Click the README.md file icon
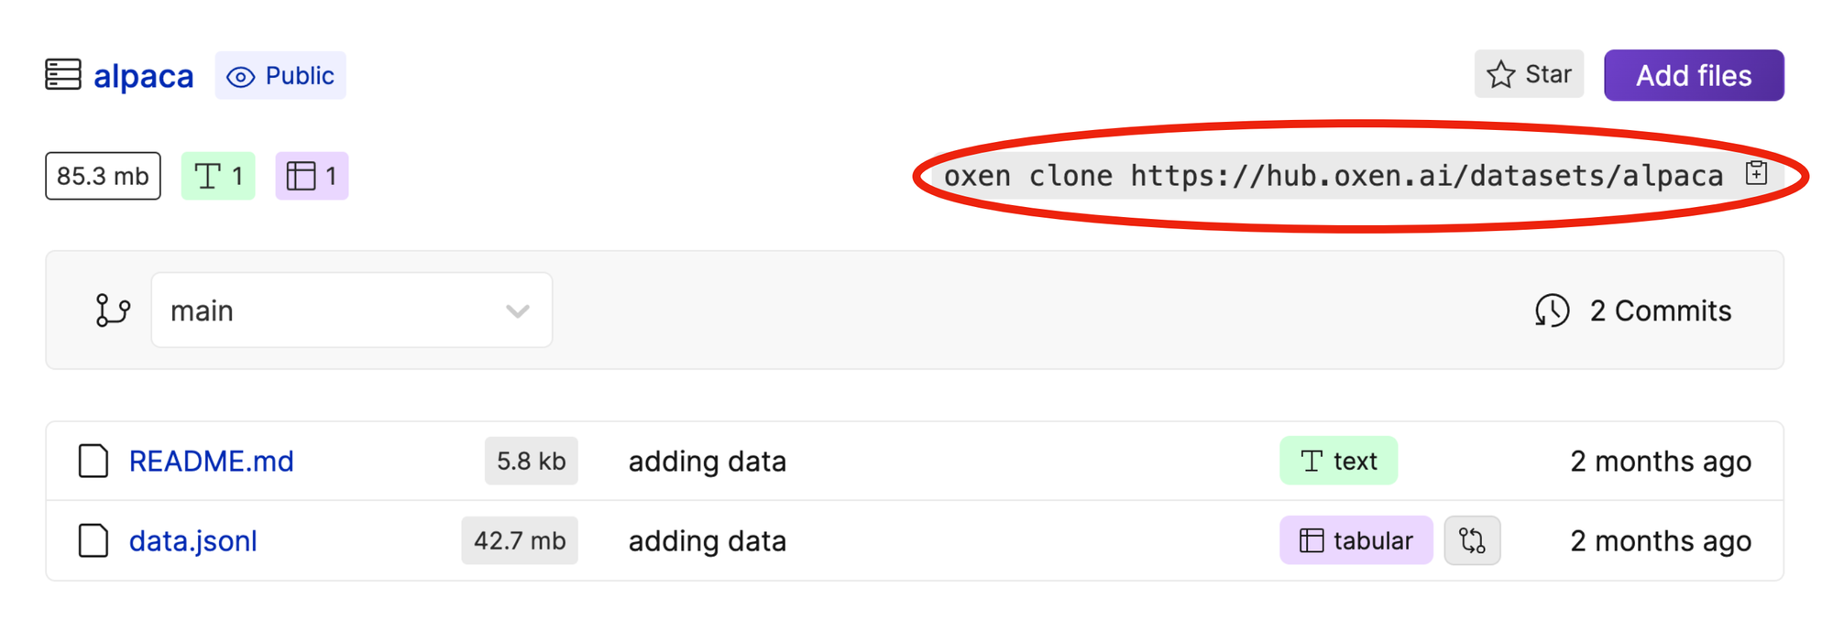1833x631 pixels. [x=93, y=461]
